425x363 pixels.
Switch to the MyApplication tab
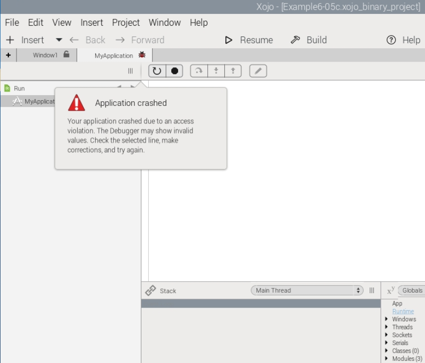click(115, 56)
